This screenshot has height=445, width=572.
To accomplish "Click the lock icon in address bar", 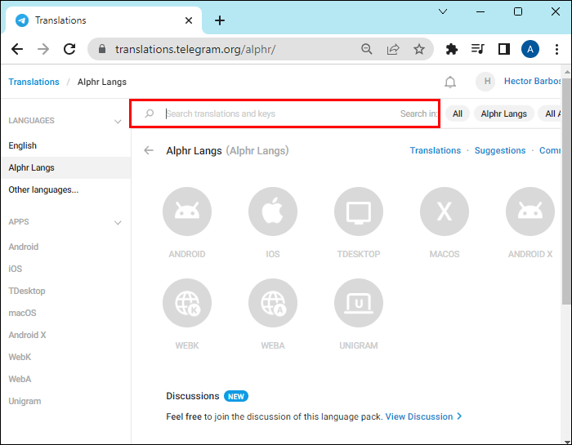I will pyautogui.click(x=102, y=49).
